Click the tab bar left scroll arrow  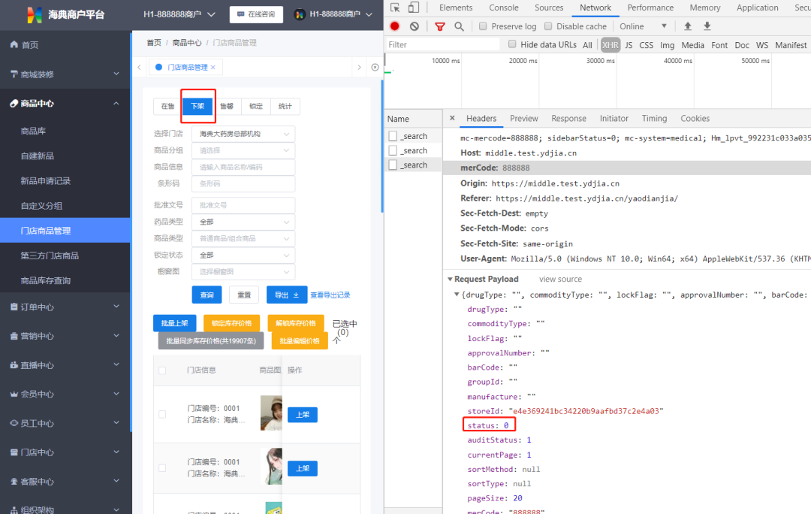(x=139, y=68)
